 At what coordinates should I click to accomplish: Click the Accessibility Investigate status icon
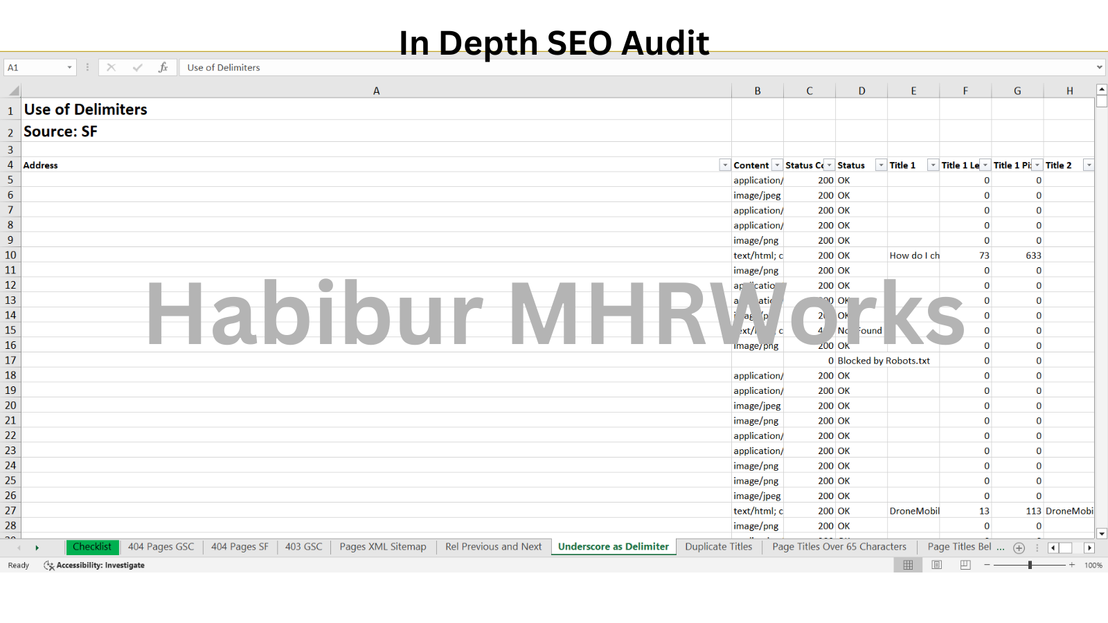point(48,566)
